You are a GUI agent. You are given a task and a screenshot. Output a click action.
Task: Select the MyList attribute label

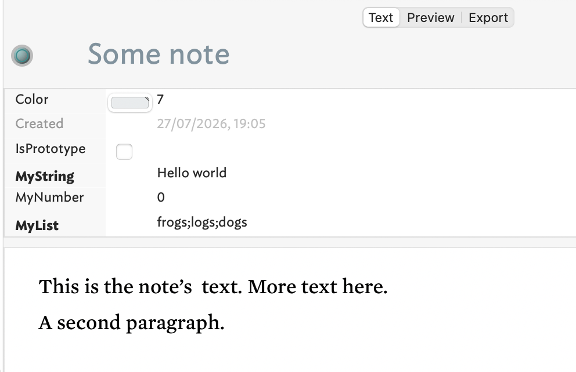pyautogui.click(x=37, y=225)
